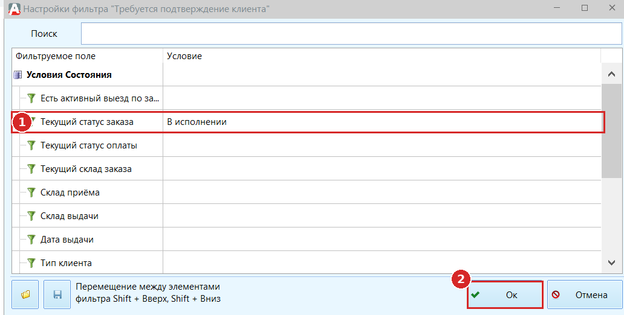Confirm the filter with the Ок button
The image size is (624, 315).
coord(505,294)
